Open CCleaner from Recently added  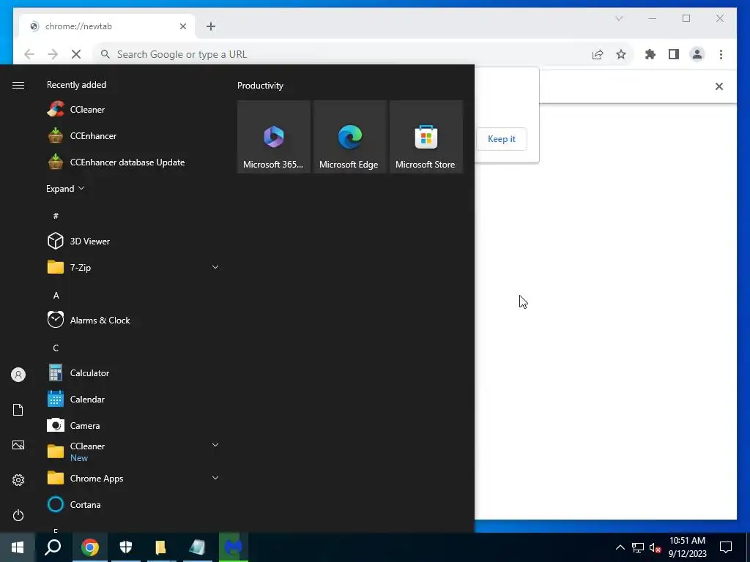coord(134,110)
